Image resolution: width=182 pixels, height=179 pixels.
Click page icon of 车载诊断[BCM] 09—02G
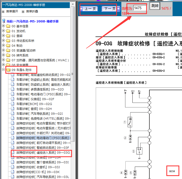point(12,104)
